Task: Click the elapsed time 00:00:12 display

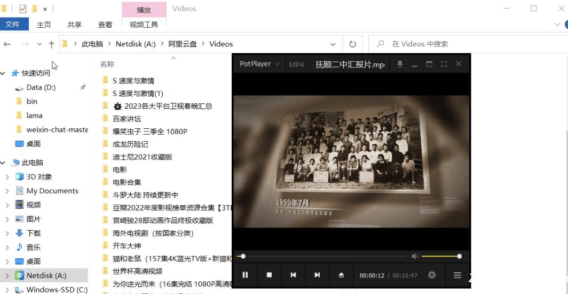Action: 372,275
